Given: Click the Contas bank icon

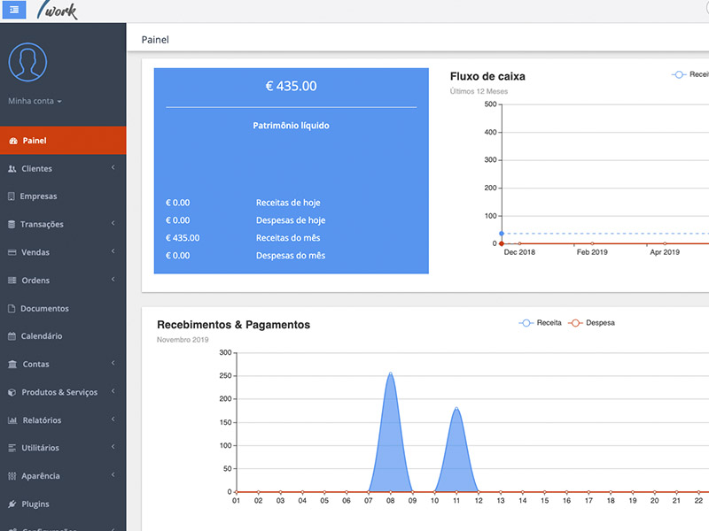Looking at the screenshot, I should pyautogui.click(x=12, y=365).
